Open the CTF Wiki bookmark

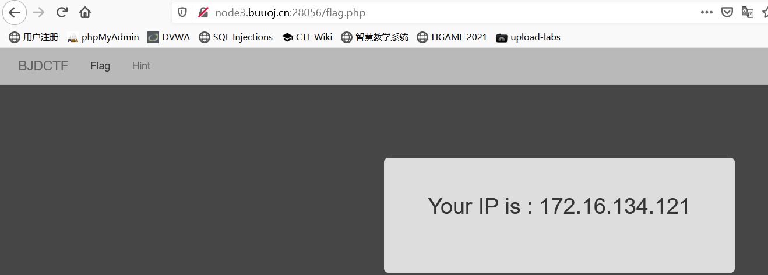[307, 37]
